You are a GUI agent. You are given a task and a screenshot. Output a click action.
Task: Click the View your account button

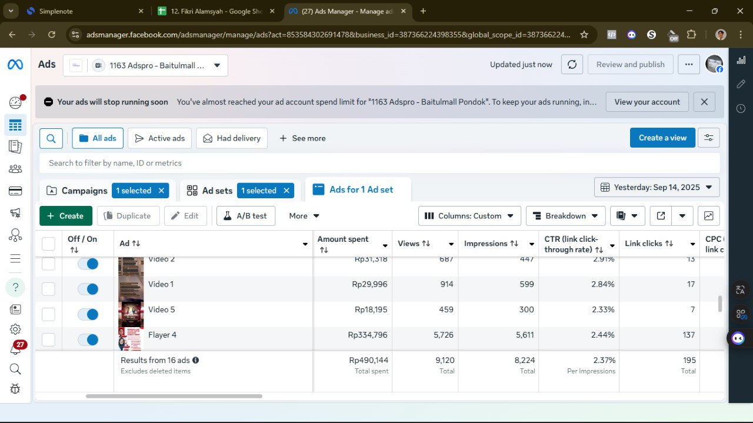click(647, 102)
